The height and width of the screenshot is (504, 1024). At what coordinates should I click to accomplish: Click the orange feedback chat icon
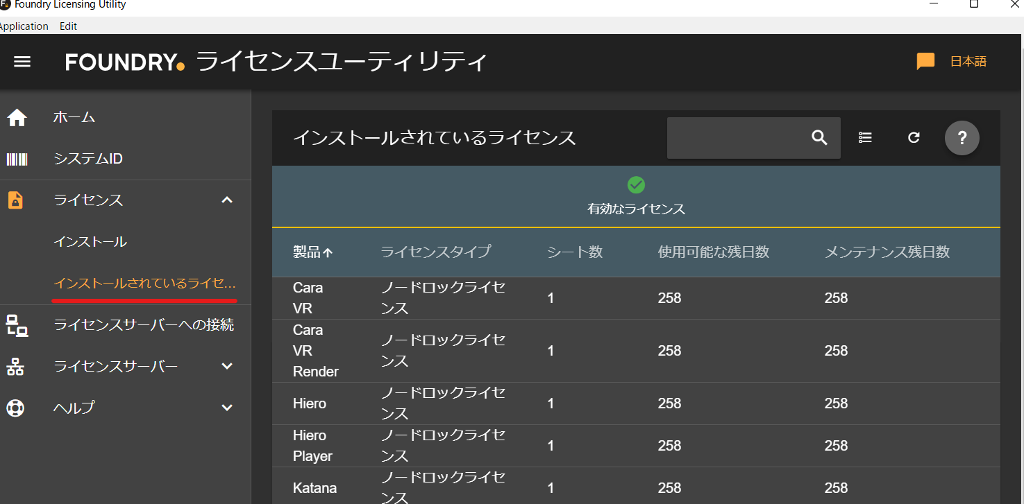[x=925, y=62]
